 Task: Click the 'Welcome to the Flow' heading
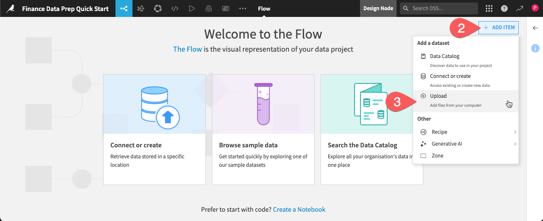click(263, 34)
